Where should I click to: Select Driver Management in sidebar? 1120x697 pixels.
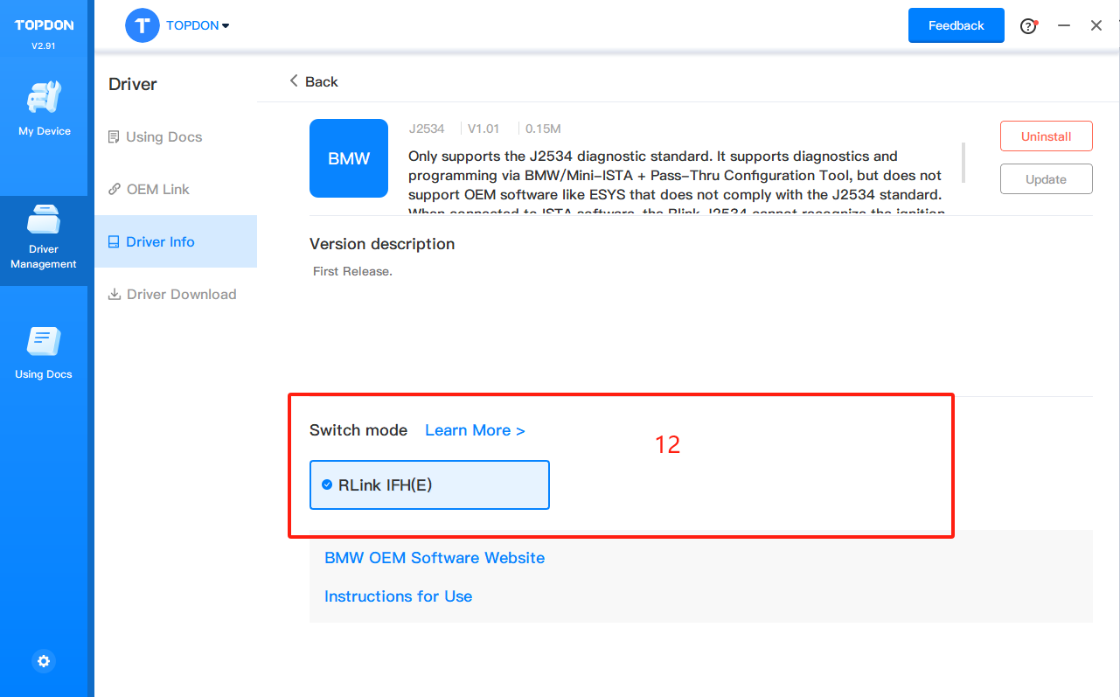pos(44,240)
